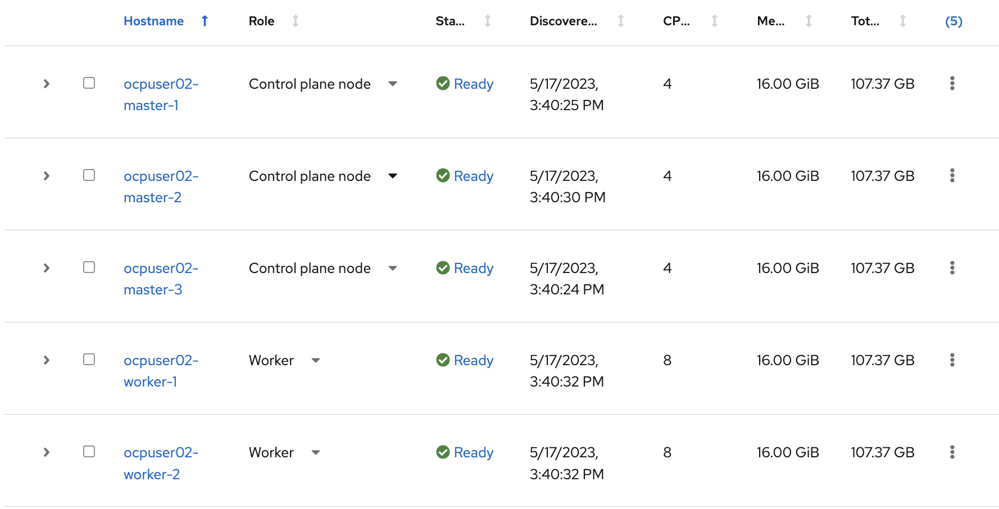Viewport: 999px width, 509px height.
Task: Click the Hostname sort arrow icon
Action: tap(205, 21)
